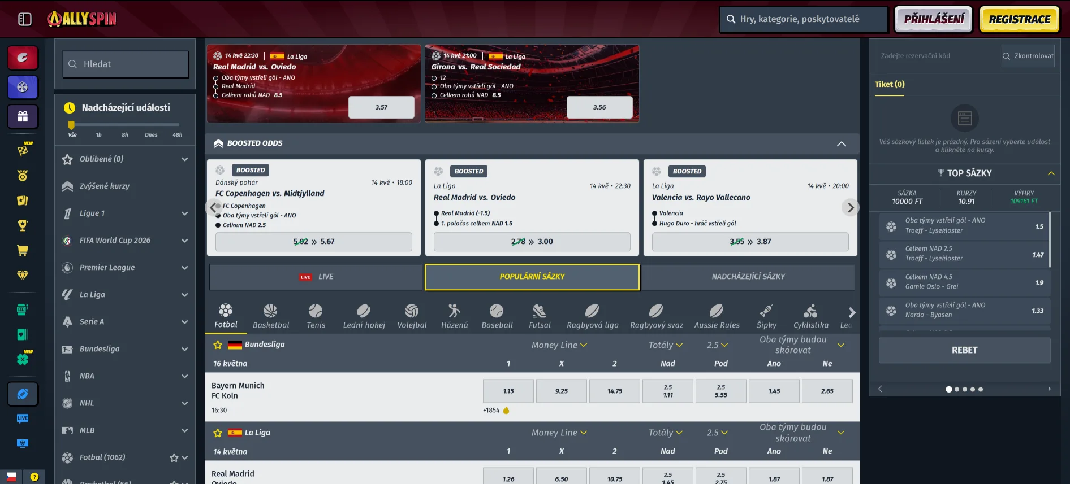Open the Tiket (0) tab
1070x484 pixels.
[890, 84]
